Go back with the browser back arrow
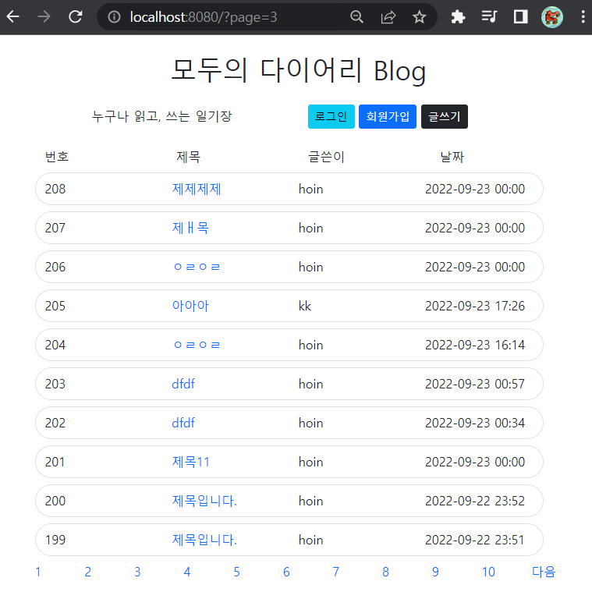This screenshot has width=592, height=599. 13,17
